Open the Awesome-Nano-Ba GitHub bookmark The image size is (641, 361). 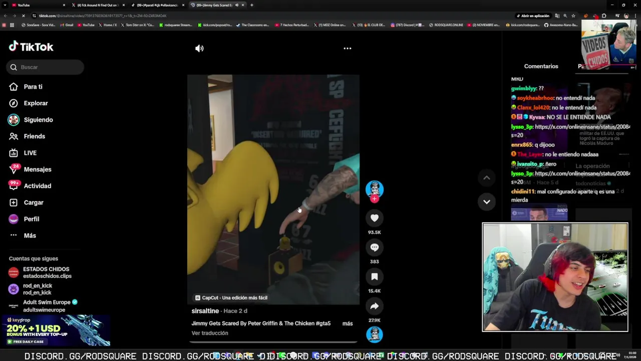(561, 25)
